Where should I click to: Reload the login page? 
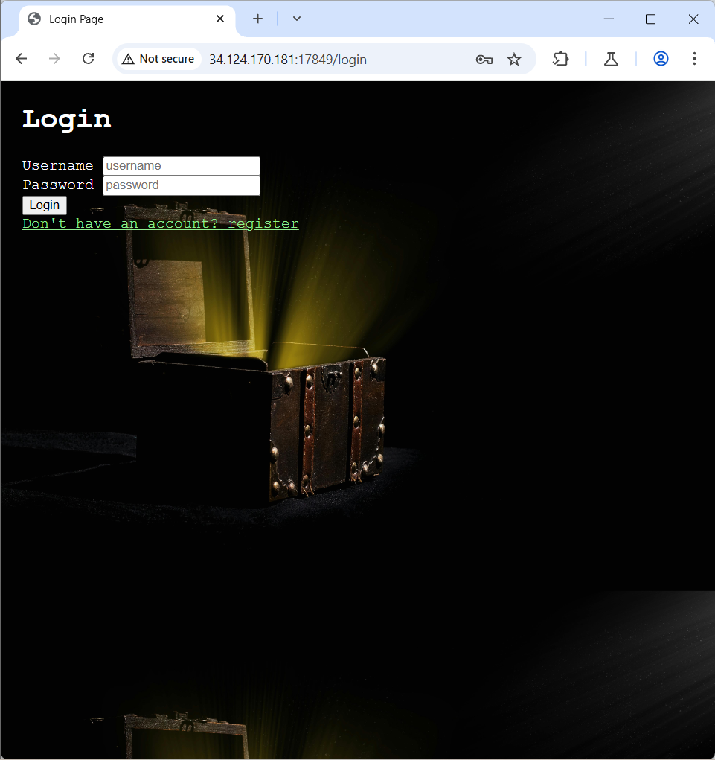[88, 59]
